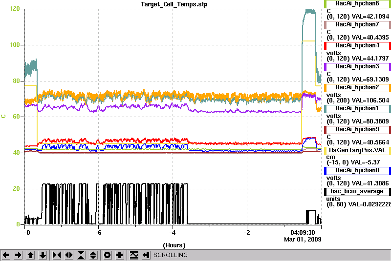Pan the plot right with arrow button
This screenshot has width=391, height=261.
click(x=18, y=255)
